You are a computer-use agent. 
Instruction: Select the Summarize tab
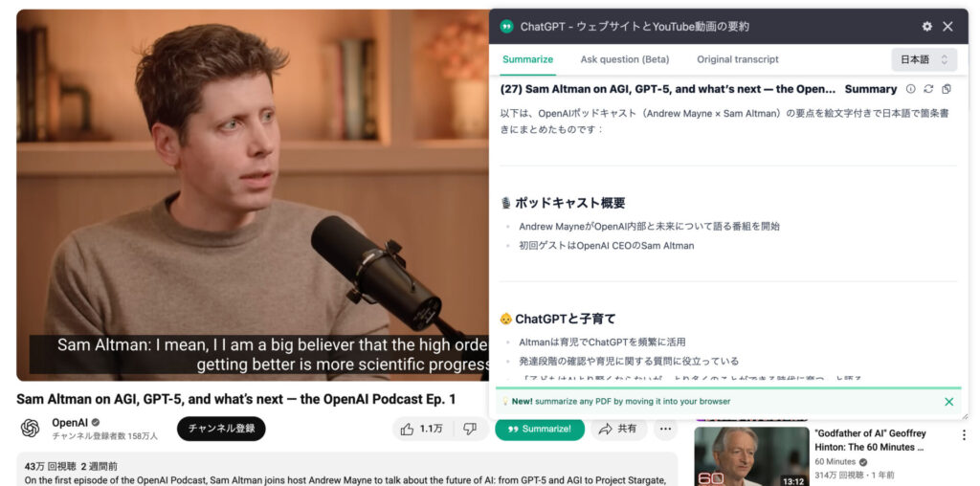pyautogui.click(x=527, y=59)
